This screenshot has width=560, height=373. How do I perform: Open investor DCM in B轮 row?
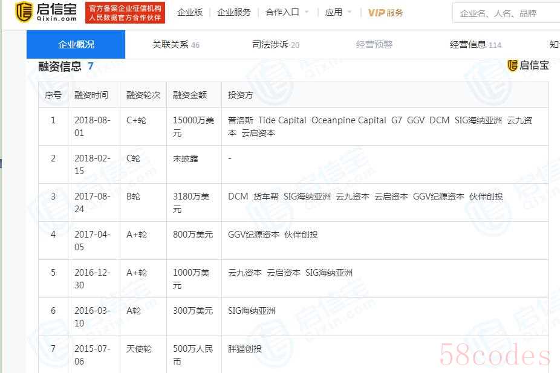(238, 196)
